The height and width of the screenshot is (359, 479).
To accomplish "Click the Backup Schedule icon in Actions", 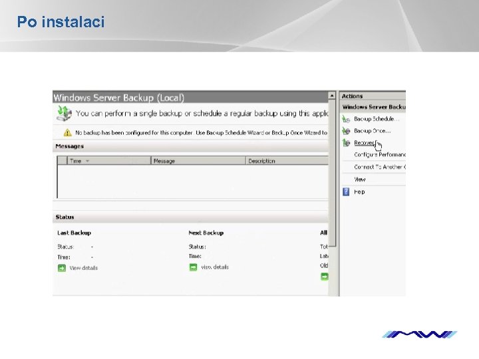I will coord(346,119).
